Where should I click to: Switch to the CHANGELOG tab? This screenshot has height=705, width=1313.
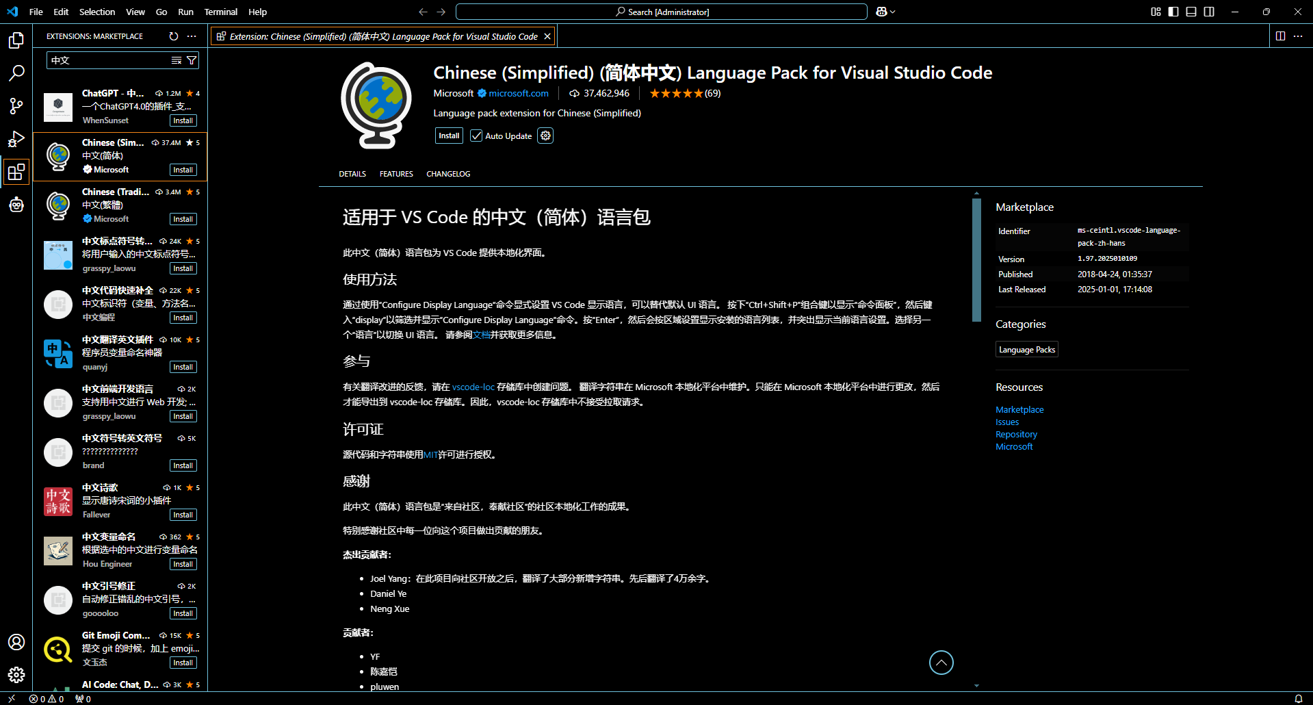tap(448, 174)
